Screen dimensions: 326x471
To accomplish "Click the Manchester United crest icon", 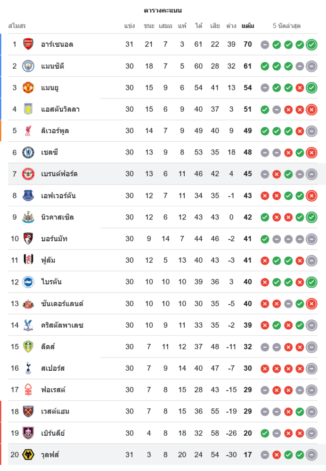I will [x=29, y=88].
